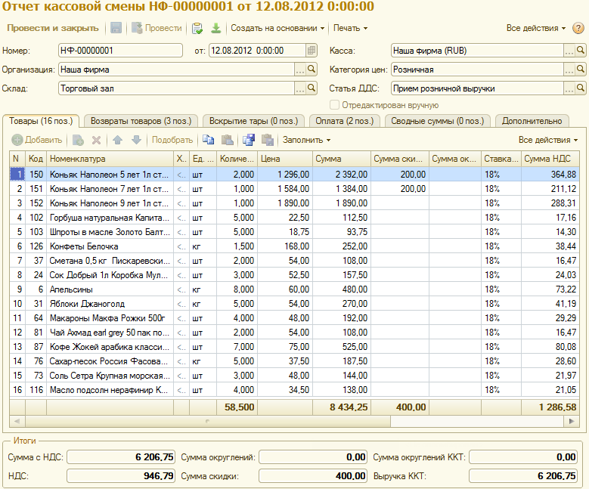Select row Макароны Макфа Рожки 500г

294,318
